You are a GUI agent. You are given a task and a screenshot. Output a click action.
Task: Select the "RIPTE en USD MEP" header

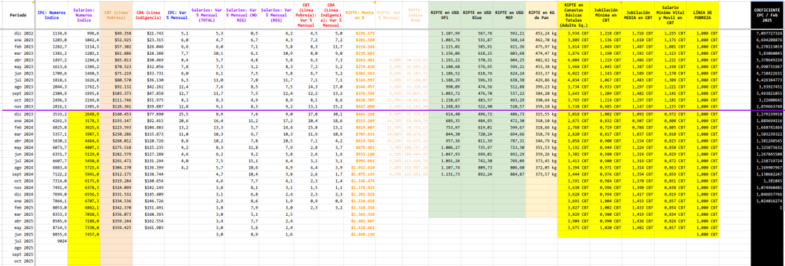tap(510, 15)
